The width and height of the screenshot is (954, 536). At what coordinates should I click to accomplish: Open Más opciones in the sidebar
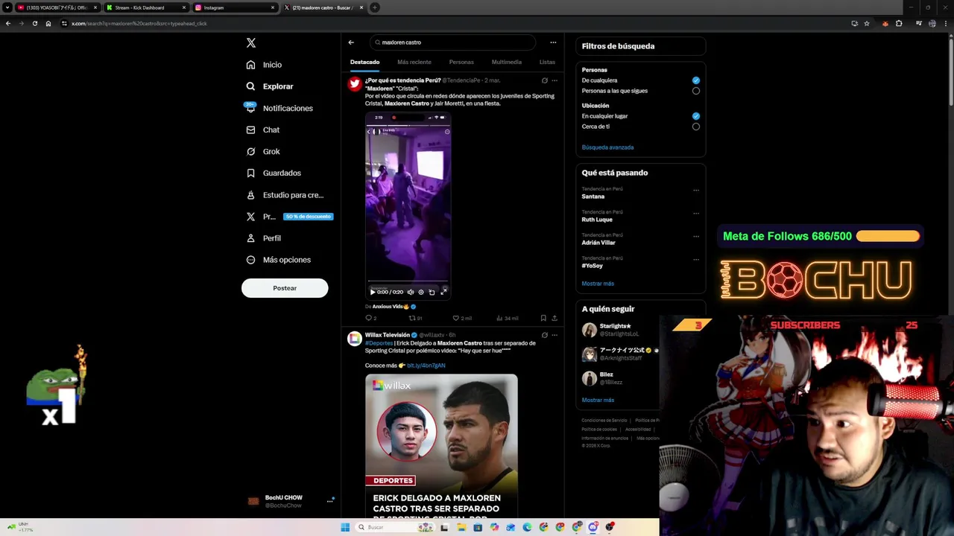tap(279, 260)
